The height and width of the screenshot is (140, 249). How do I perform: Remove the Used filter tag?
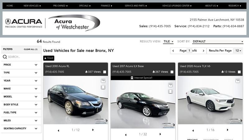(x=49, y=58)
